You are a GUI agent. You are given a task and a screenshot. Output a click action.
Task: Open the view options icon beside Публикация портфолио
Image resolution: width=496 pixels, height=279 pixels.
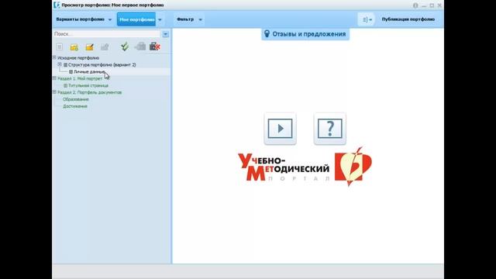367,19
